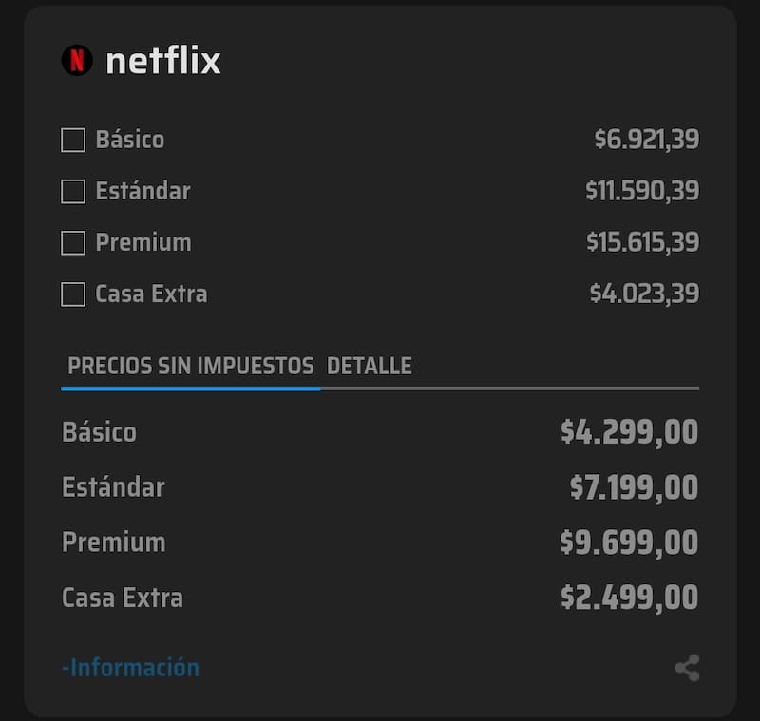Switch to the DETALLE tab

[x=370, y=365]
